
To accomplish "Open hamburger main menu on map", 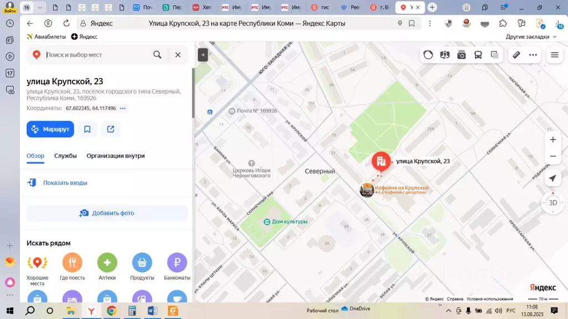I will (554, 55).
